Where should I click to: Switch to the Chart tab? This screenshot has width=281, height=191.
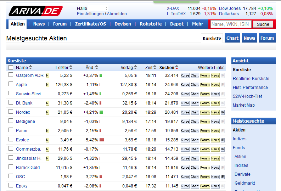click(x=232, y=38)
